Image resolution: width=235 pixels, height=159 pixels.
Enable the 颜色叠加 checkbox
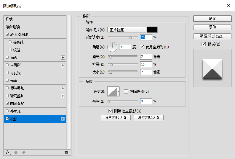(7, 88)
